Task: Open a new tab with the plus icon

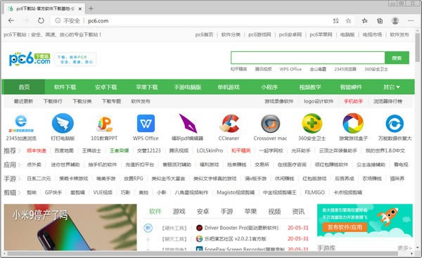Action: [91, 8]
